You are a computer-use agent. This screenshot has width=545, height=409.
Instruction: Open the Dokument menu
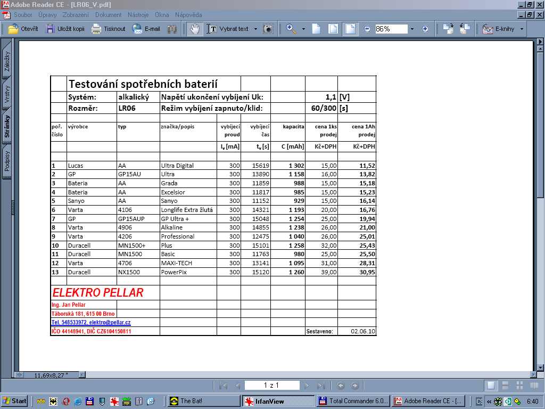tap(109, 15)
